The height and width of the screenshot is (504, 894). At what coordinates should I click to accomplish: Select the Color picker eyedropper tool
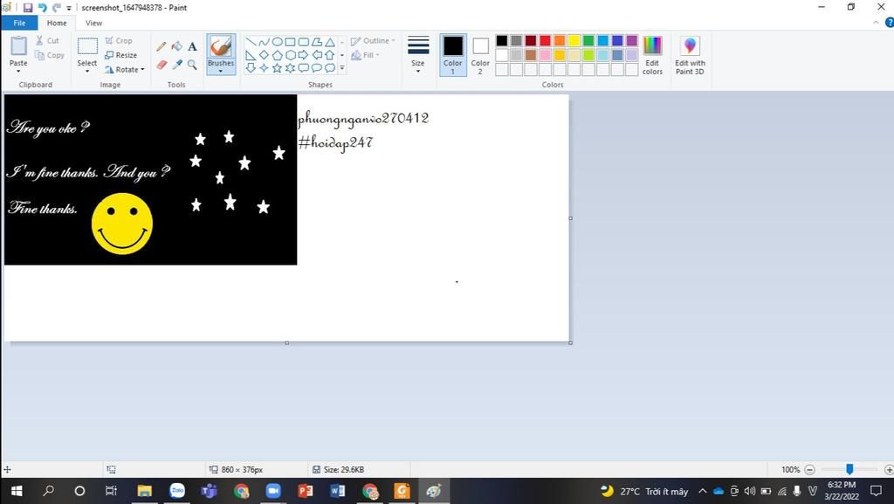coord(177,65)
